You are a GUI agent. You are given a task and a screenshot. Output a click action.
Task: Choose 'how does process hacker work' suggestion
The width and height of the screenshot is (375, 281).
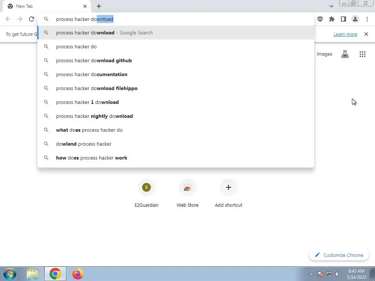tap(176, 158)
